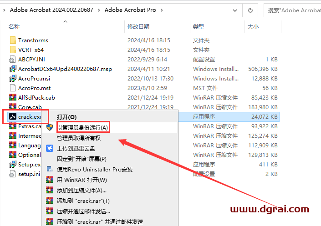The width and height of the screenshot is (321, 226).
Task: Click the Adobe Acrobat Pro breadcrumb
Action: point(130,10)
